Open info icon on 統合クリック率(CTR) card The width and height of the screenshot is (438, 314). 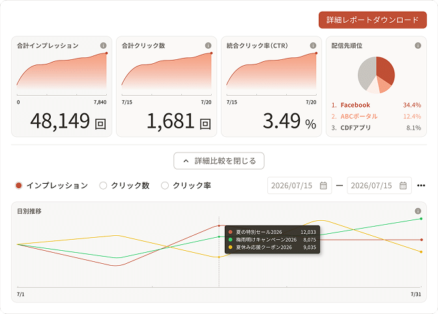coord(313,46)
